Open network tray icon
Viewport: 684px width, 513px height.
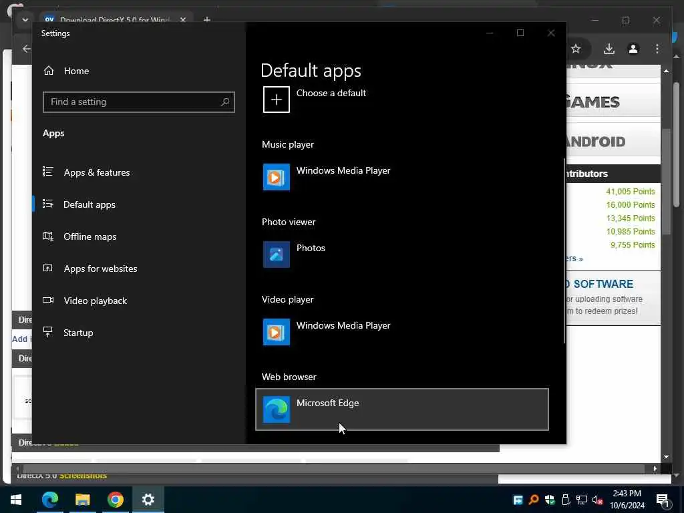pos(582,500)
